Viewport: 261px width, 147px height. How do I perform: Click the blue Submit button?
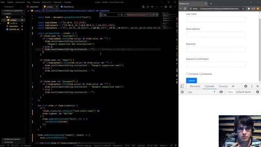[x=191, y=80]
